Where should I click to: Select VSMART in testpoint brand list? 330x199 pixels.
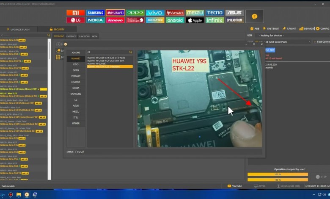tap(76, 76)
